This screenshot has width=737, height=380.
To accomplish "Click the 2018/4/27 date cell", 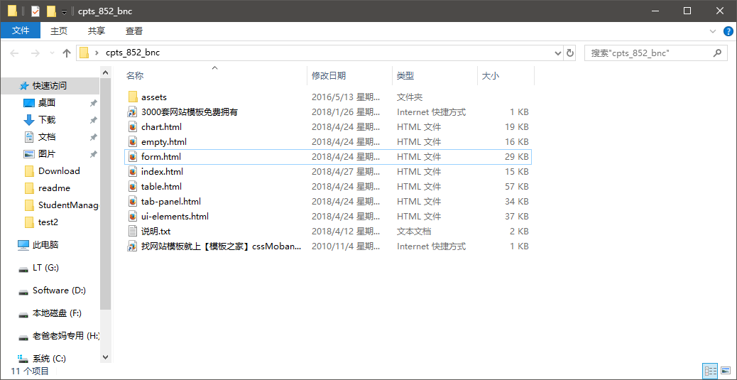I will (x=346, y=172).
